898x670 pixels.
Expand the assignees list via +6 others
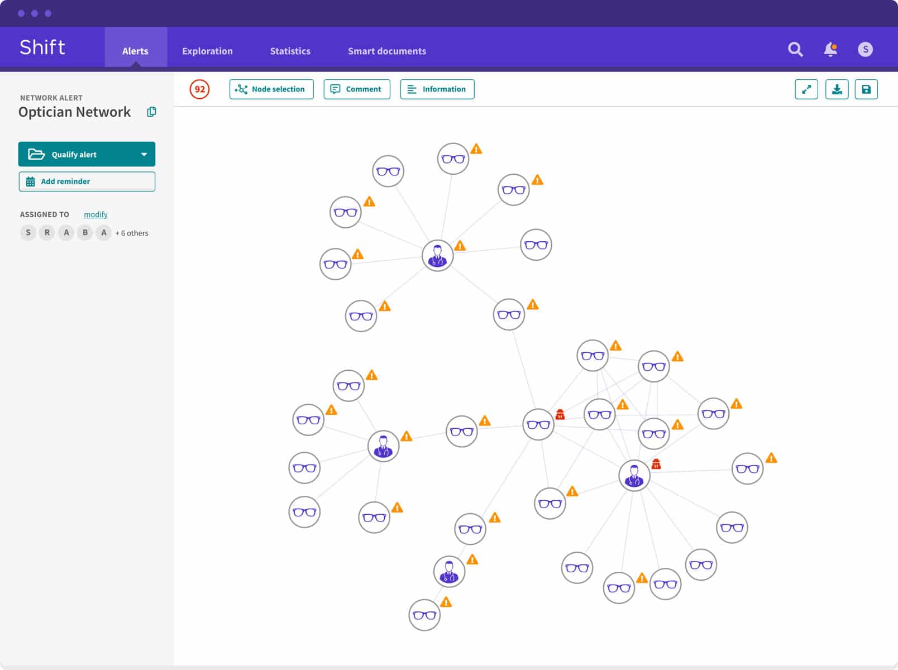[132, 233]
